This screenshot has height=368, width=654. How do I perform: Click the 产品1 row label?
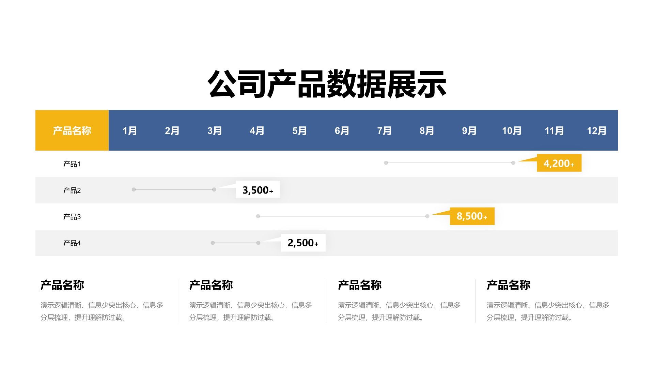72,164
